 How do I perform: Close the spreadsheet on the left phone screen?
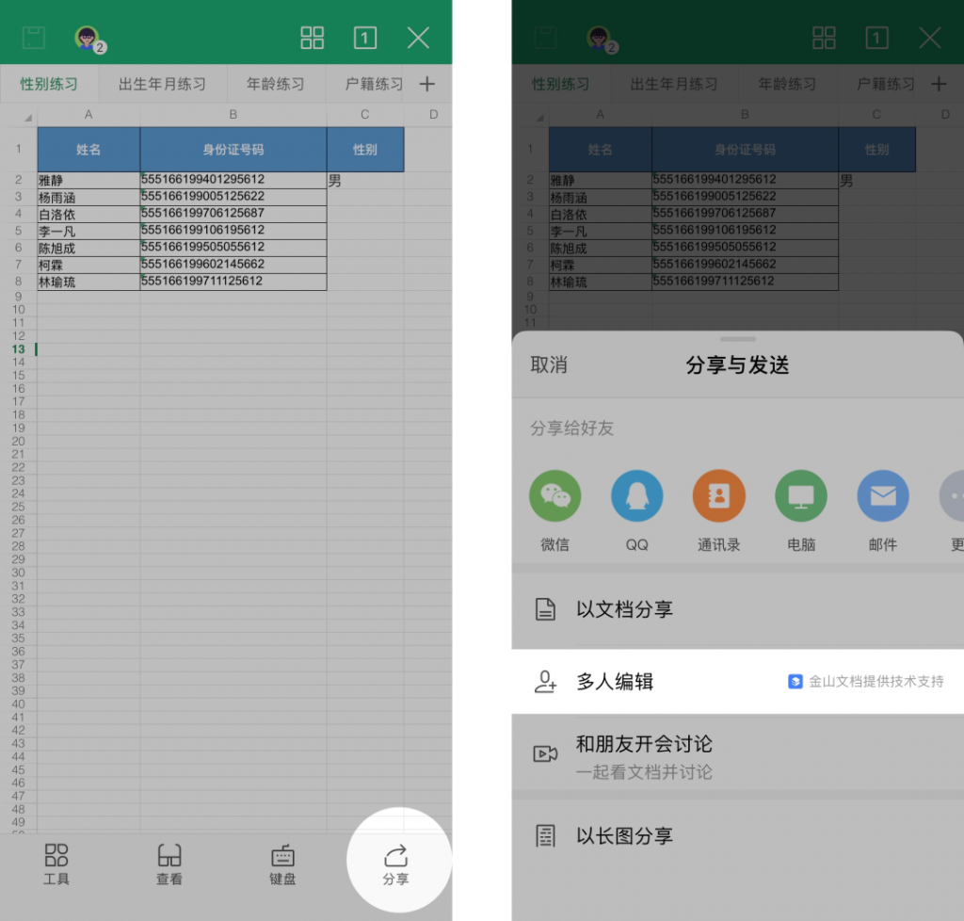[418, 38]
